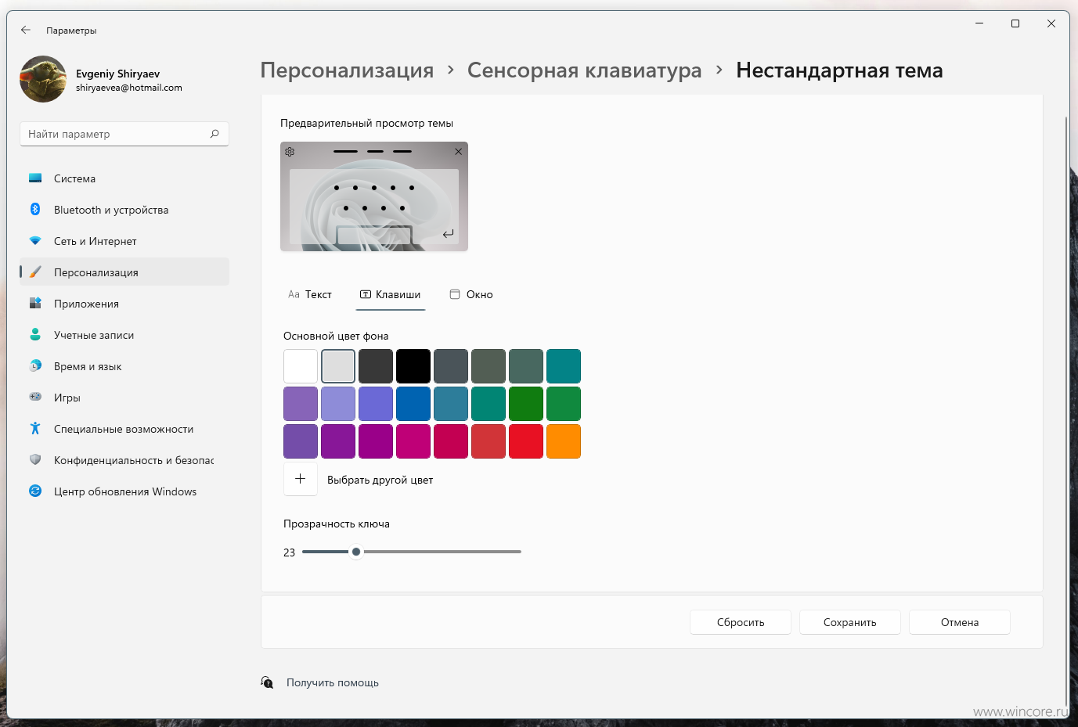Click the Сохранить button
Screen dimensions: 1078x727
pos(850,622)
